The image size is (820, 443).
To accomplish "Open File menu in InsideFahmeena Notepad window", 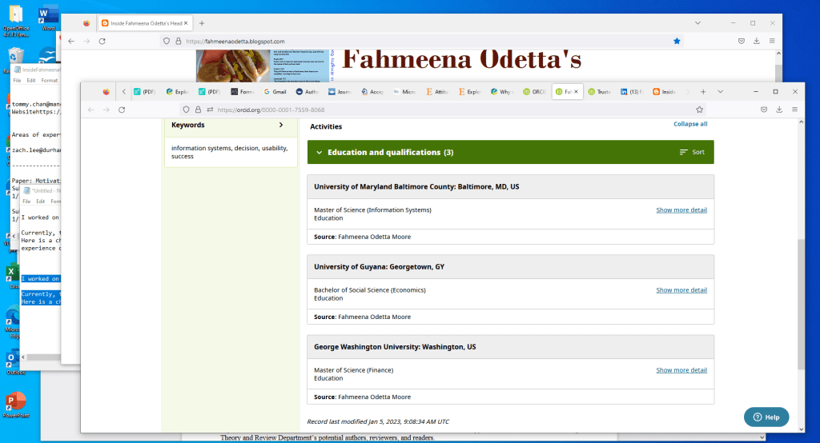I will point(18,81).
